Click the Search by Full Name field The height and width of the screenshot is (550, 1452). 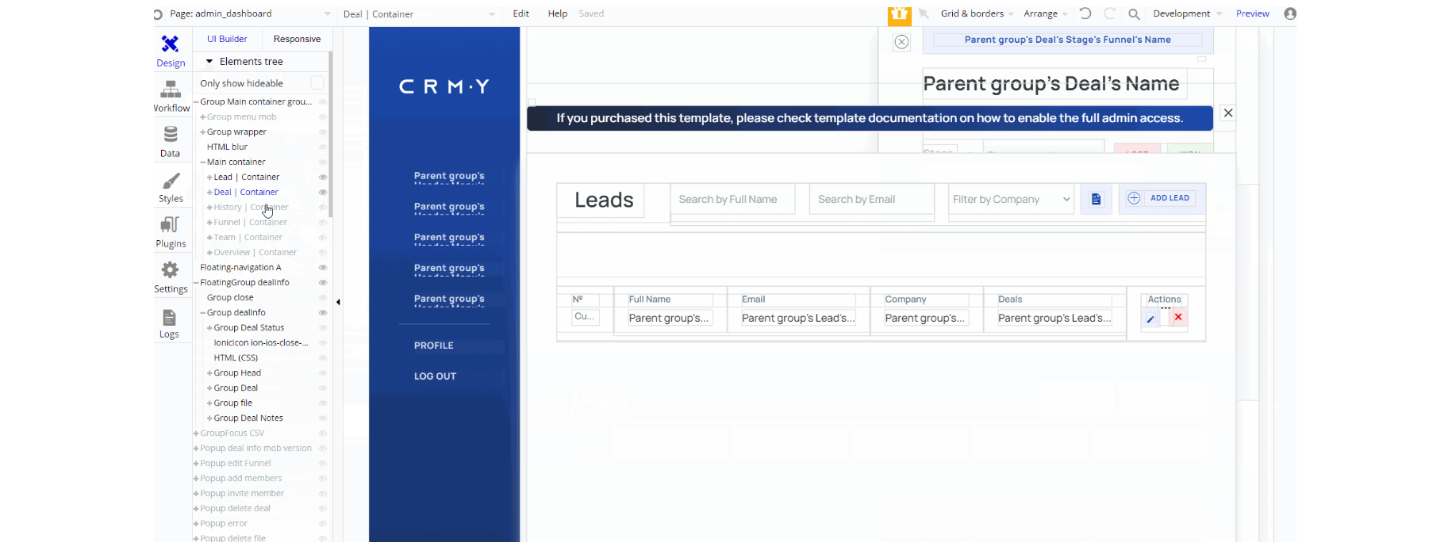(x=732, y=200)
